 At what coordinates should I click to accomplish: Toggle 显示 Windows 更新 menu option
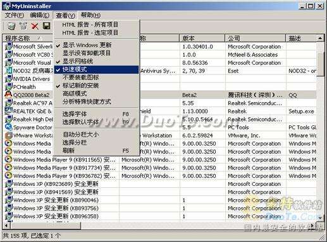tap(97, 45)
